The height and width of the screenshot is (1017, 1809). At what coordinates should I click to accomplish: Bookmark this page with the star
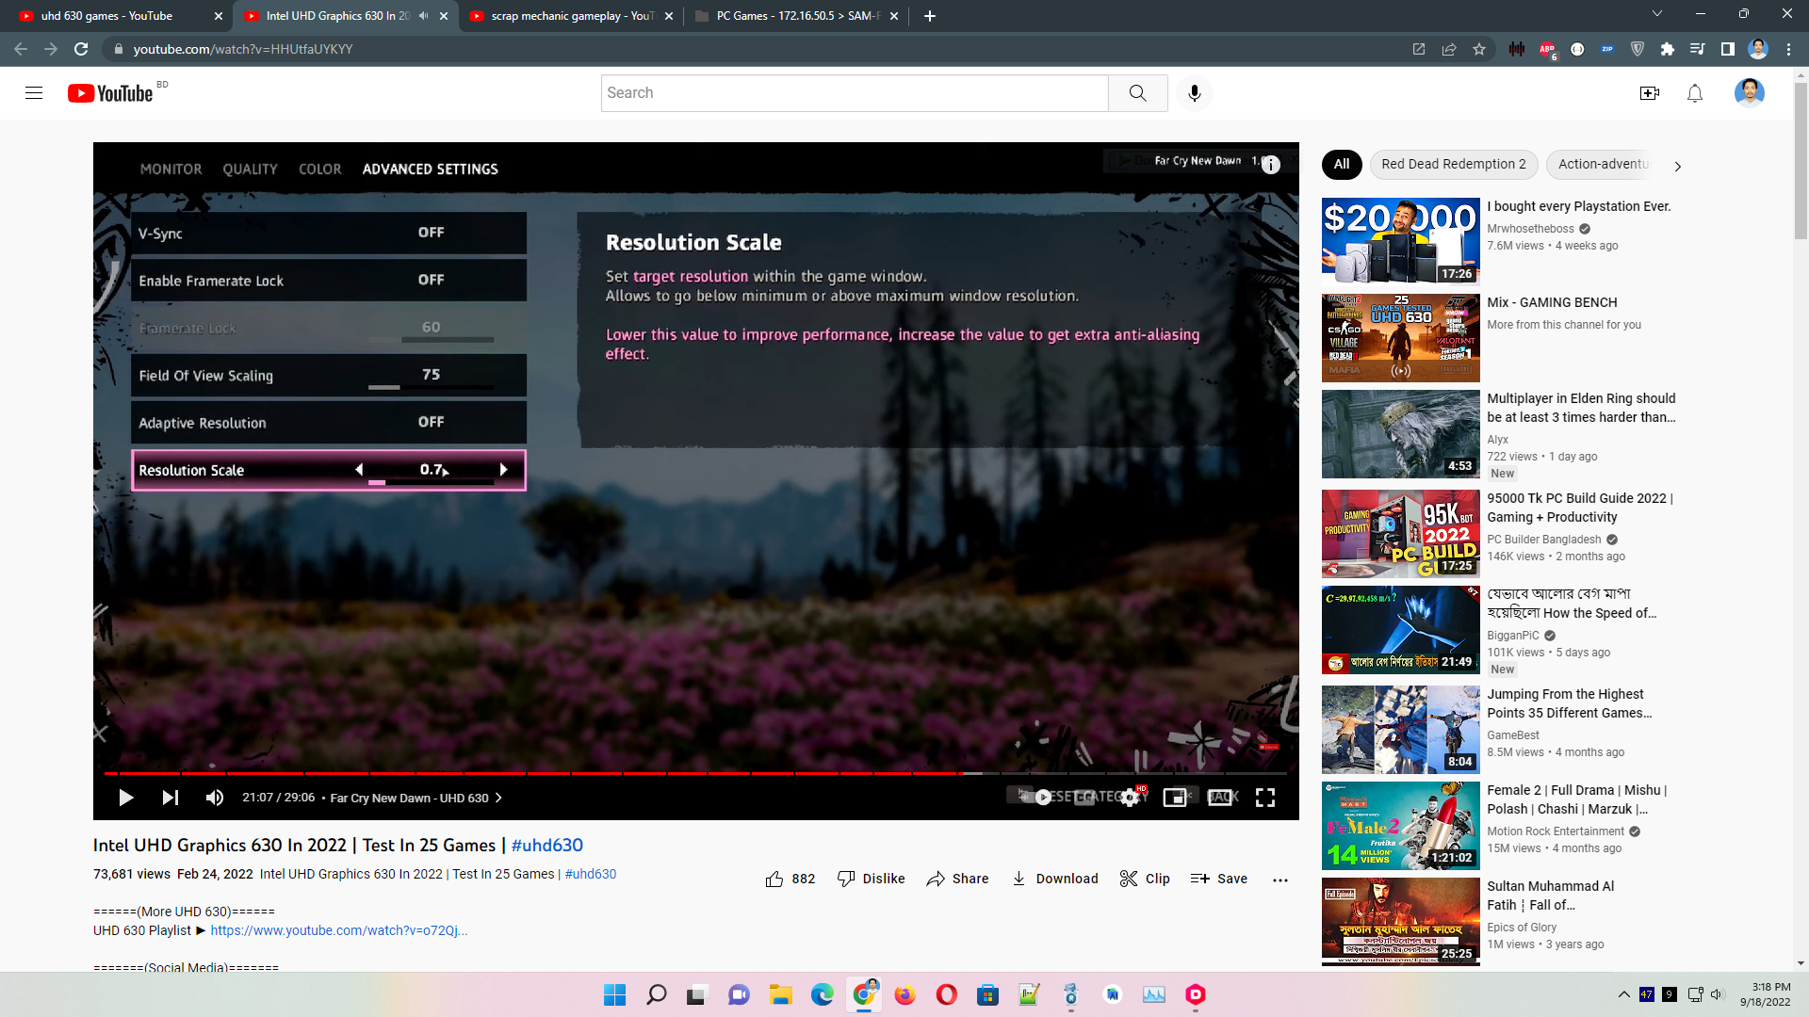1479,49
